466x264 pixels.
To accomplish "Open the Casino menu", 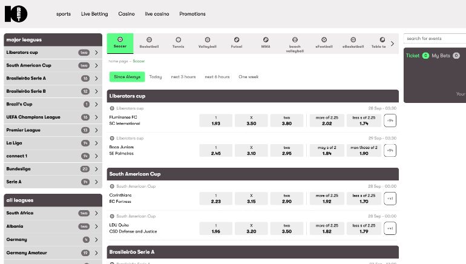I will pos(126,14).
